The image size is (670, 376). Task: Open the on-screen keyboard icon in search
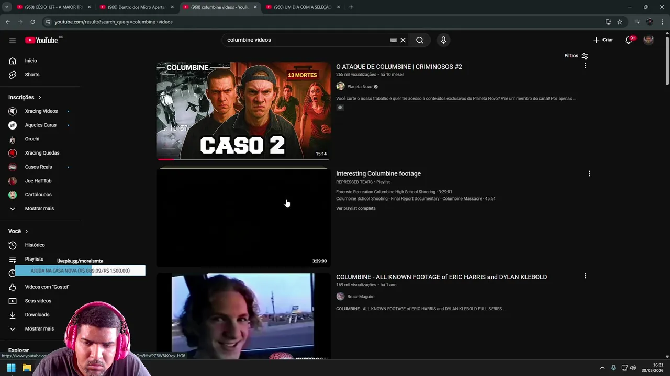[x=393, y=40]
